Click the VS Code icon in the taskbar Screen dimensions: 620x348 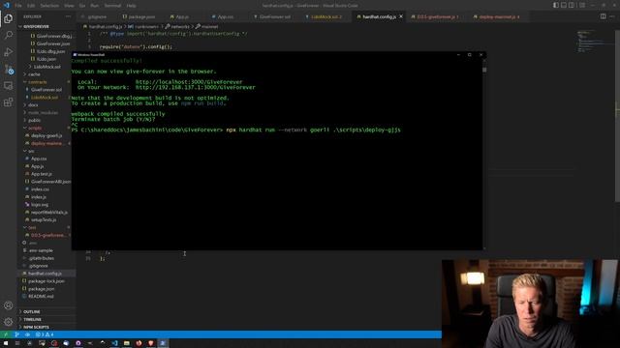114,343
